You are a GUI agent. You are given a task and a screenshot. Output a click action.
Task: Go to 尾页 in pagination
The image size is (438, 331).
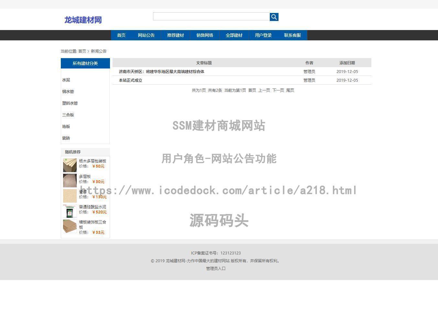click(x=290, y=90)
